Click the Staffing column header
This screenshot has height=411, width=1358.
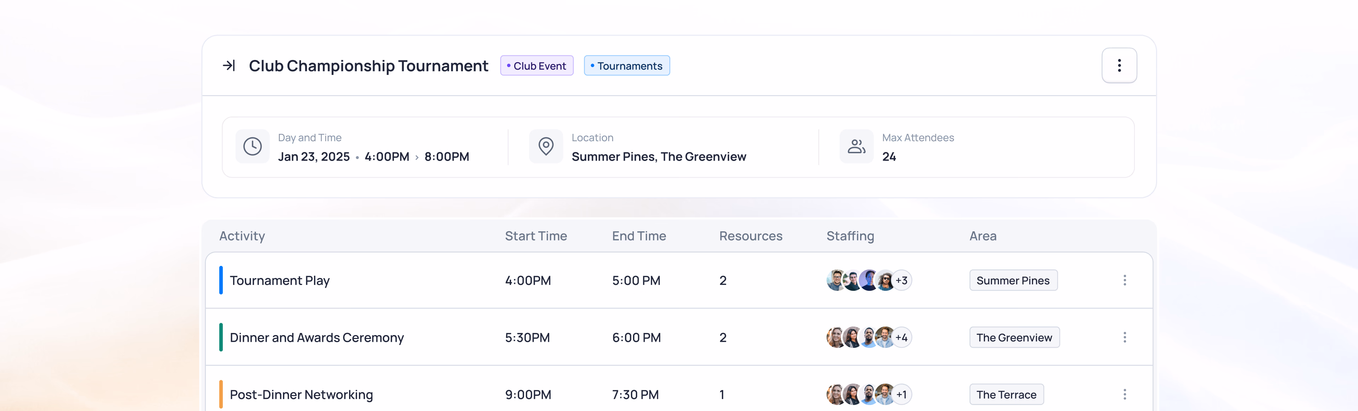coord(850,236)
